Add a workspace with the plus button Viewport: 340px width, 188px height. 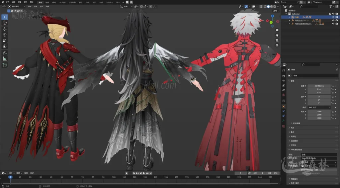point(123,2)
